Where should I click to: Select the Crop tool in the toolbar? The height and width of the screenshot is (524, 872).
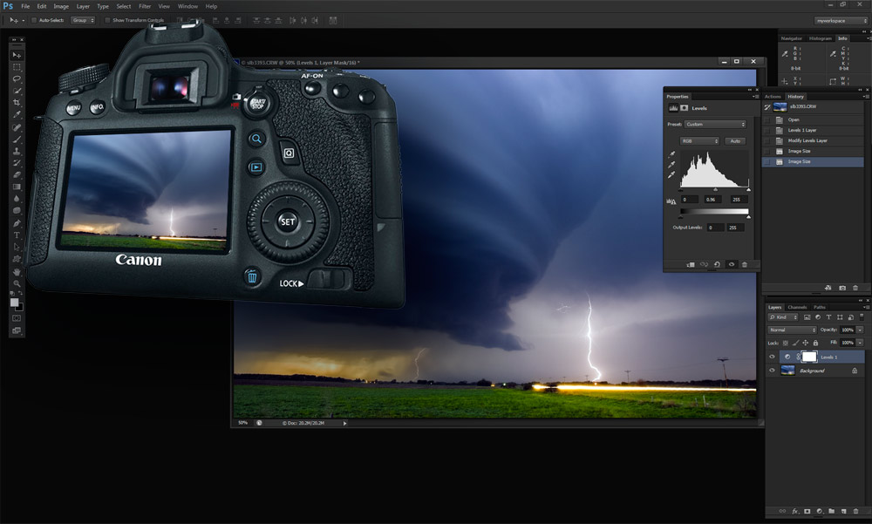[x=17, y=102]
